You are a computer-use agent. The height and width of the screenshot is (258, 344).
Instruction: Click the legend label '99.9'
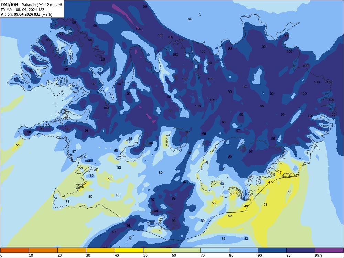(319, 255)
